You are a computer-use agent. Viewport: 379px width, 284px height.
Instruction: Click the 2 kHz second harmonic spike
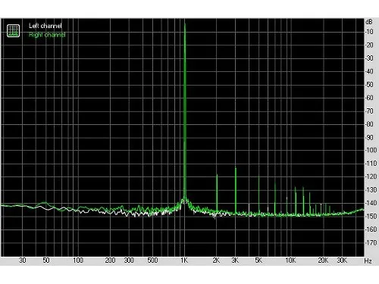pos(217,193)
